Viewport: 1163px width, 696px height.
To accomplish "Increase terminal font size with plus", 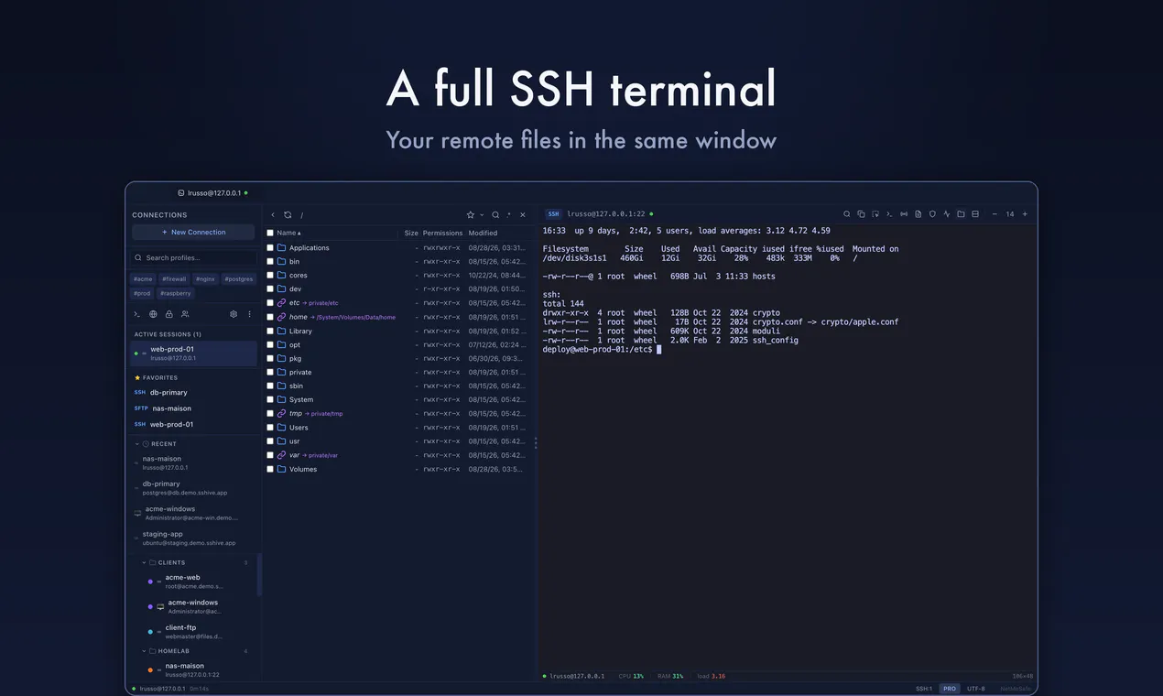I will point(1025,214).
